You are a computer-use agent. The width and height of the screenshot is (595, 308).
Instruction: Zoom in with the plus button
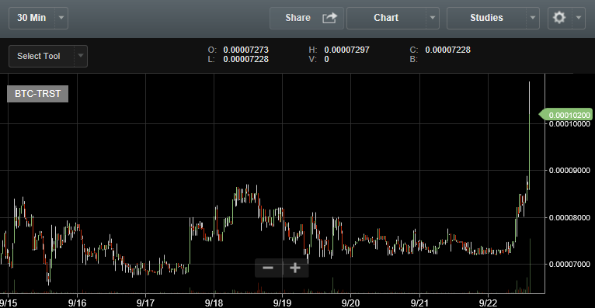295,268
